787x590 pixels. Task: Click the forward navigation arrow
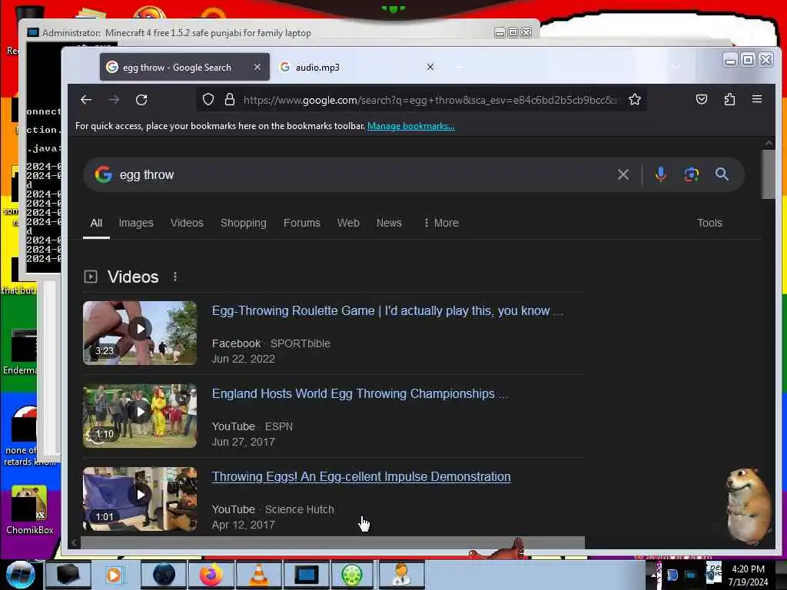click(114, 99)
